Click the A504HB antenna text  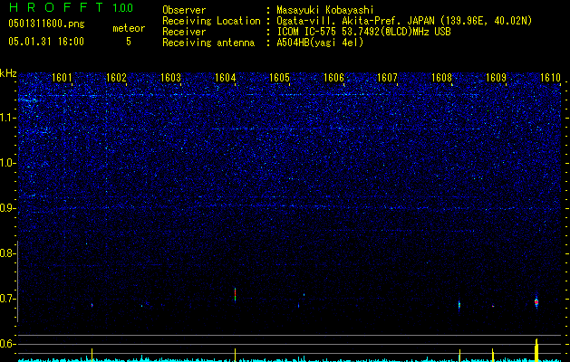(320, 43)
